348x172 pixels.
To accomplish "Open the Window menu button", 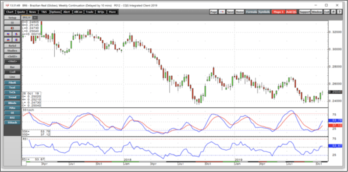I will [x=317, y=12].
